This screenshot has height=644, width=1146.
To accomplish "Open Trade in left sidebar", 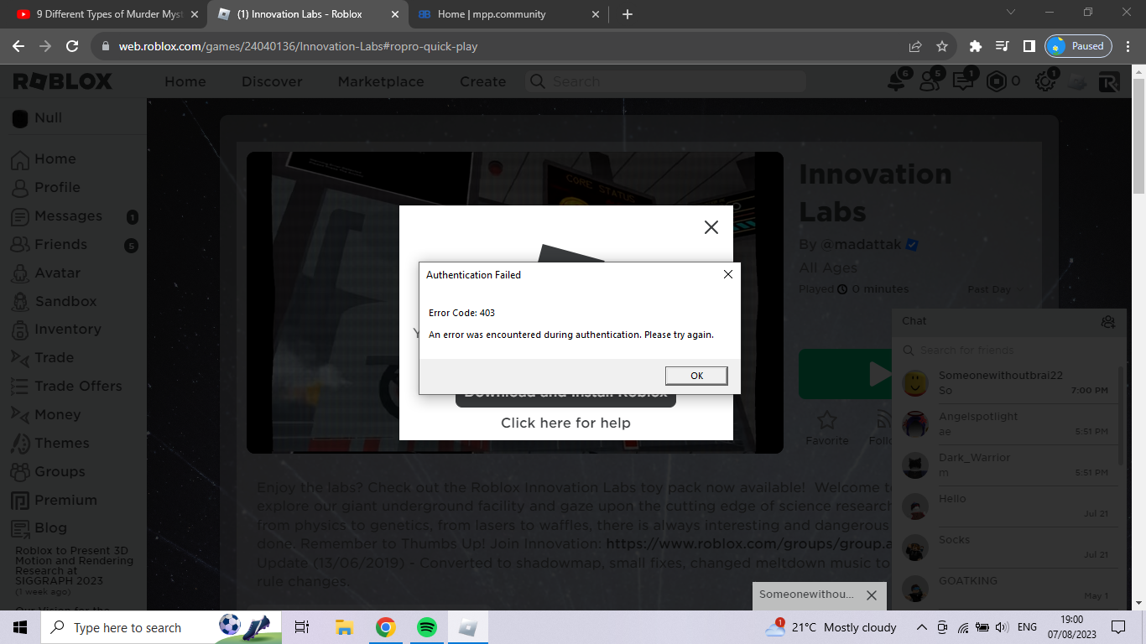I will 54,357.
